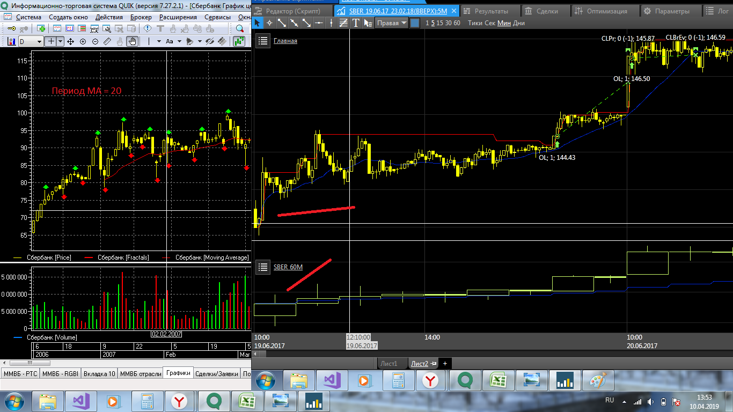The height and width of the screenshot is (412, 733).
Task: Click the red and green table rows icon
Action: point(82,28)
